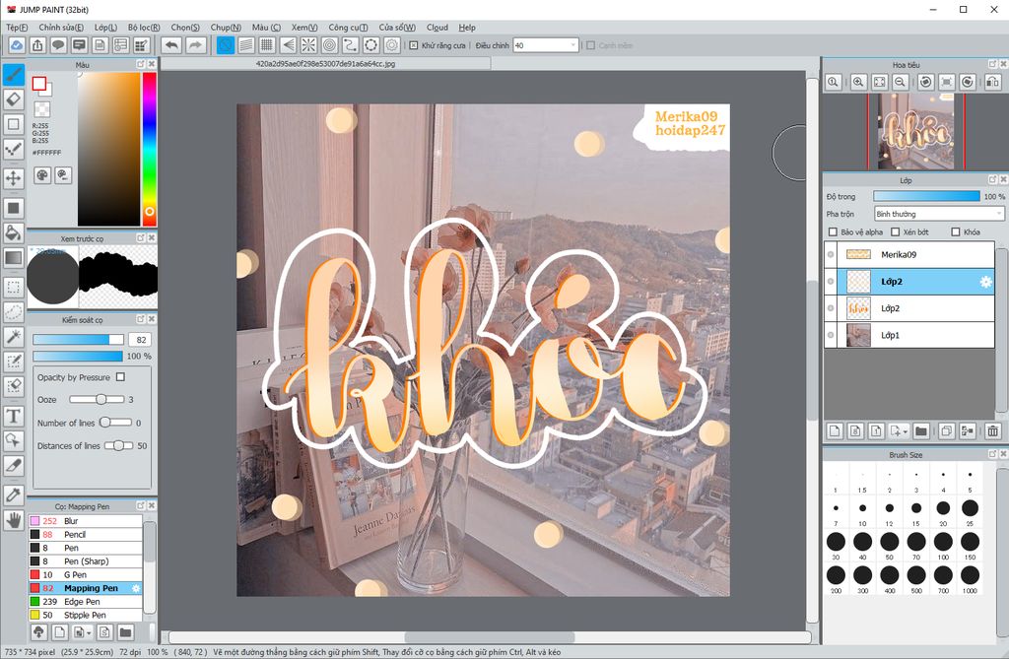
Task: Switch to the 420a2d95ae0f298e53007de91a6a64cc.jpg tab
Action: click(325, 64)
